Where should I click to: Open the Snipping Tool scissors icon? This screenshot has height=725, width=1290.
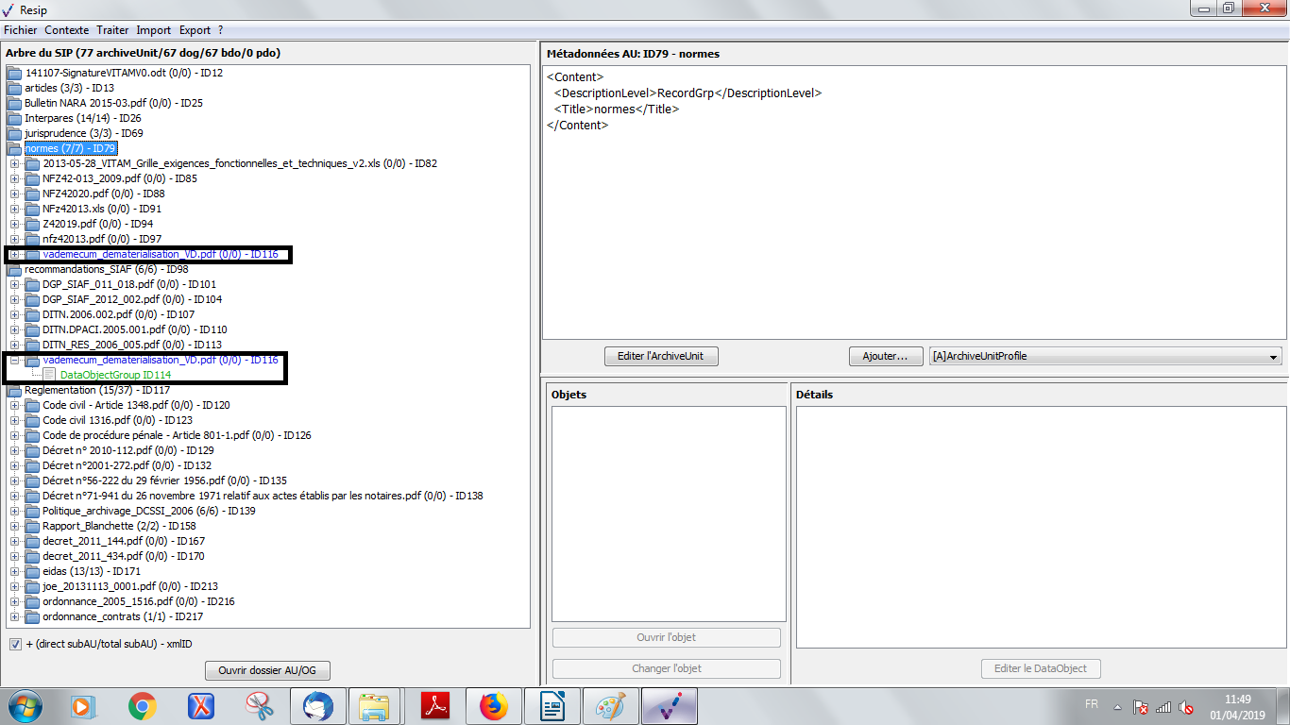point(259,705)
